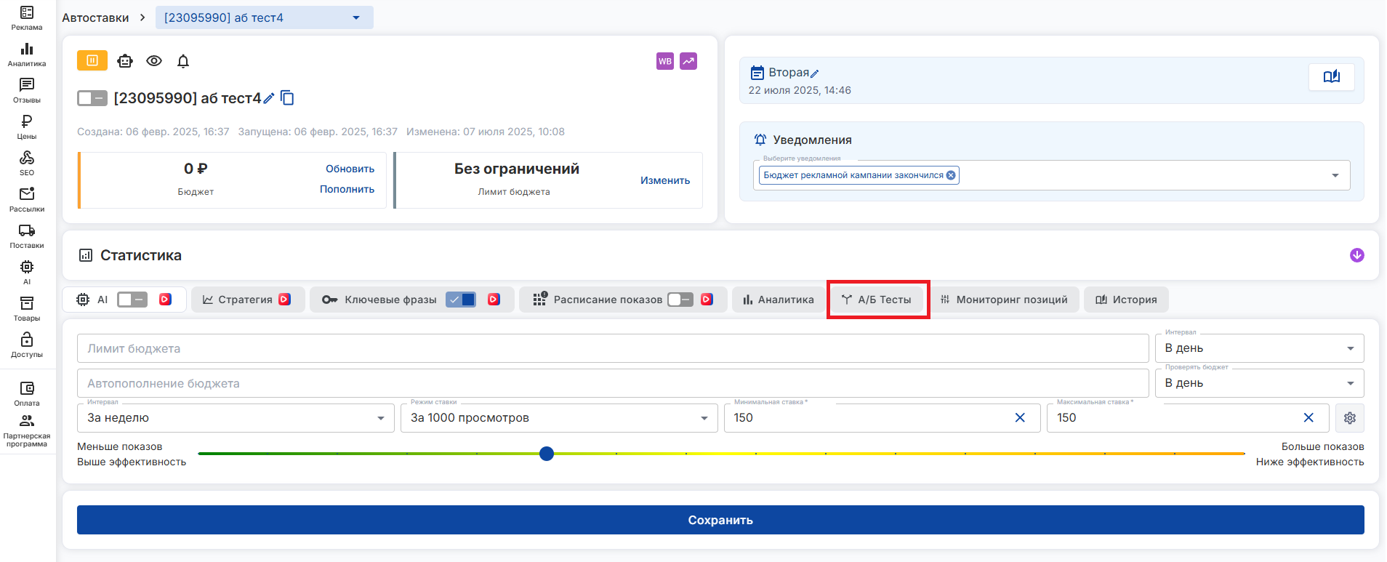Enable the Расписание показов toggle
The width and height of the screenshot is (1387, 562).
(680, 300)
